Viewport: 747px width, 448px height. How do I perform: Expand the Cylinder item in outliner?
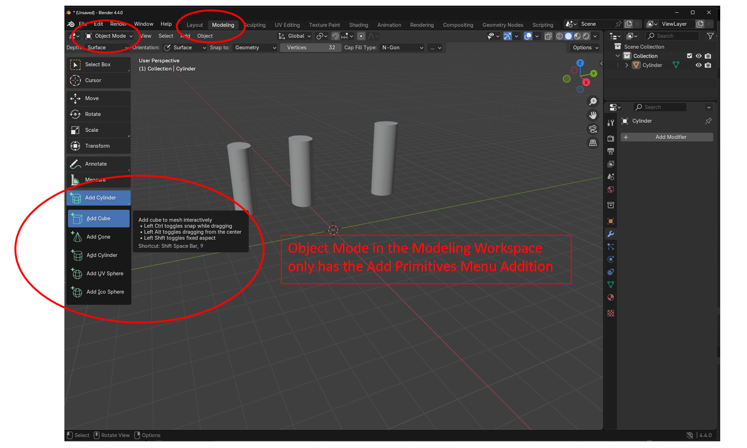tap(626, 65)
